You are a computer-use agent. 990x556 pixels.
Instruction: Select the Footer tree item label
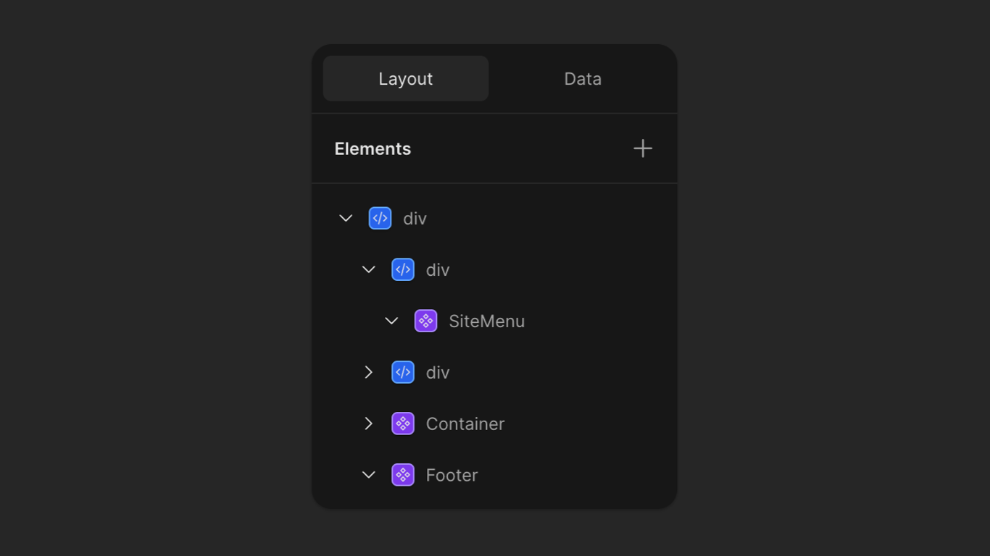pos(452,475)
